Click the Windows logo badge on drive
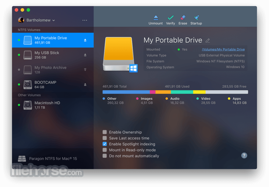Screen dimensions: 269x187 click(x=133, y=68)
